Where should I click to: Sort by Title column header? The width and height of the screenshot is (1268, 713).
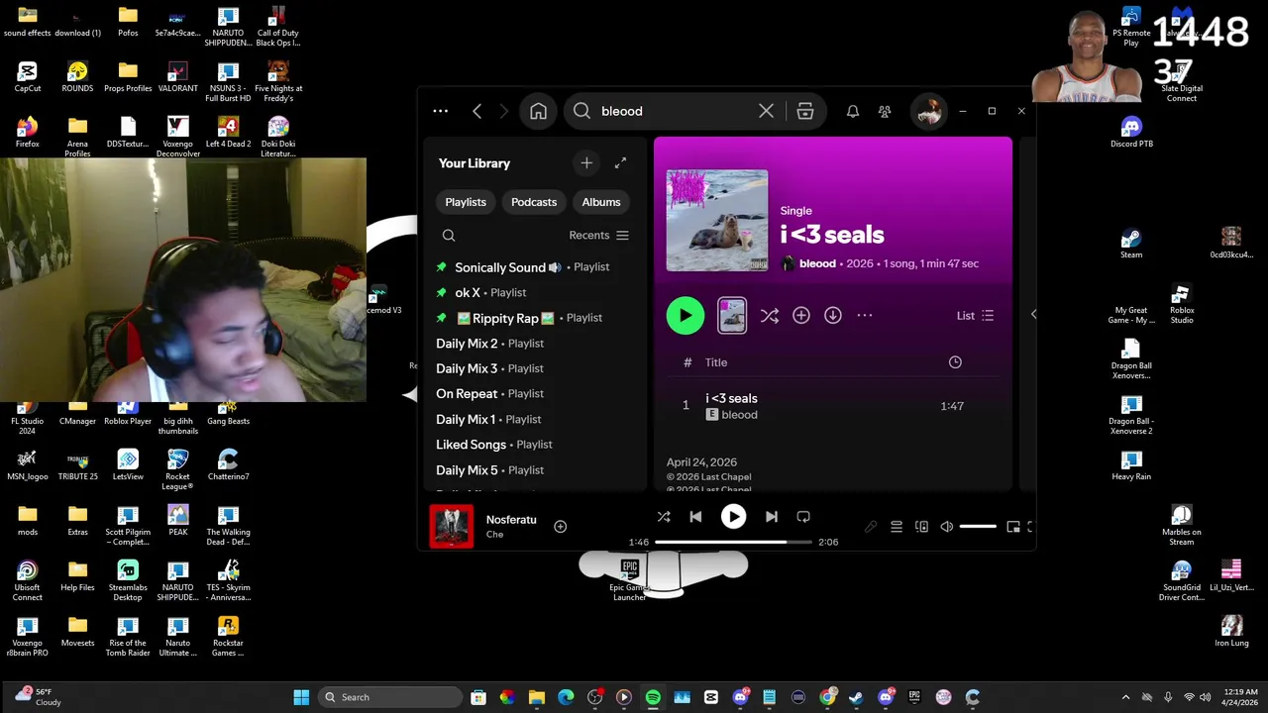pyautogui.click(x=716, y=362)
